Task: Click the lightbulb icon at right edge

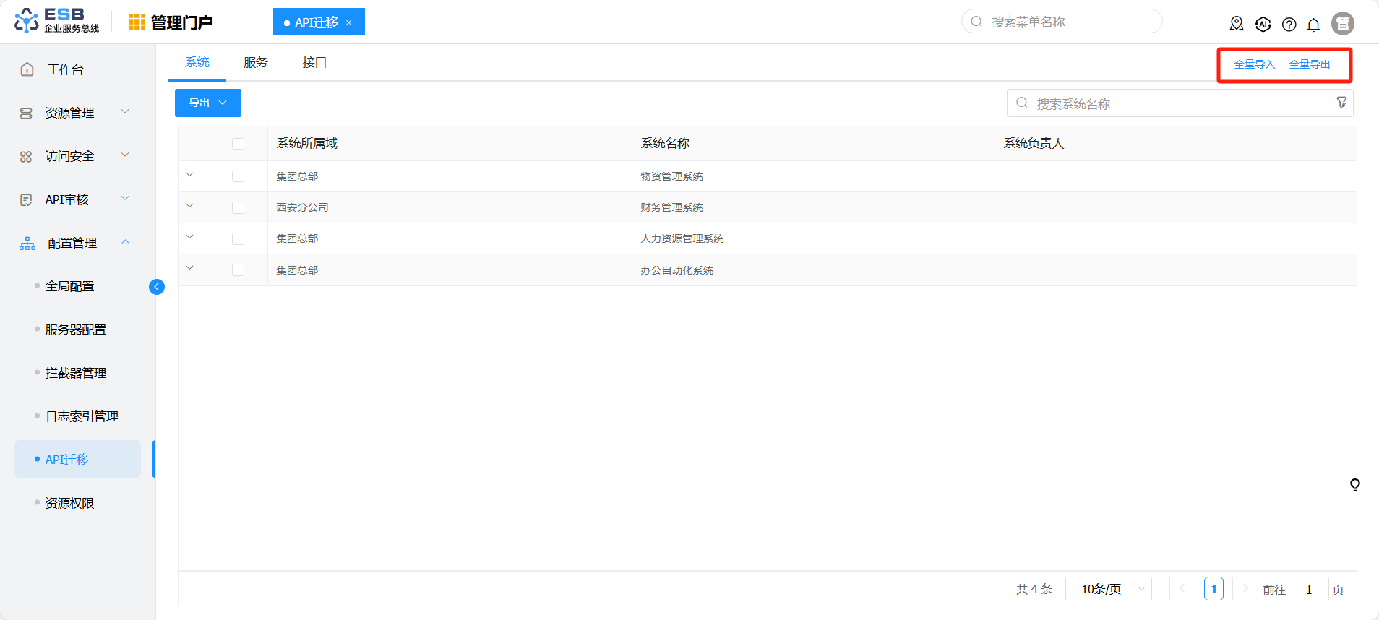Action: click(1355, 485)
